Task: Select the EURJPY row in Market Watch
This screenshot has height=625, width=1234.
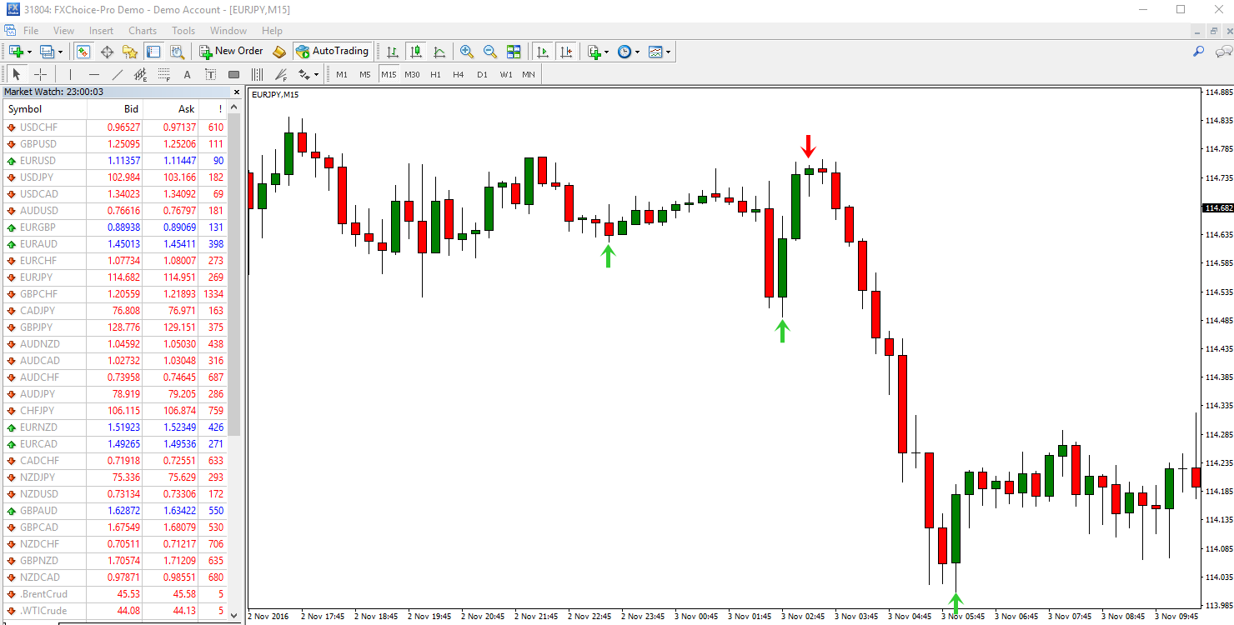Action: click(115, 277)
